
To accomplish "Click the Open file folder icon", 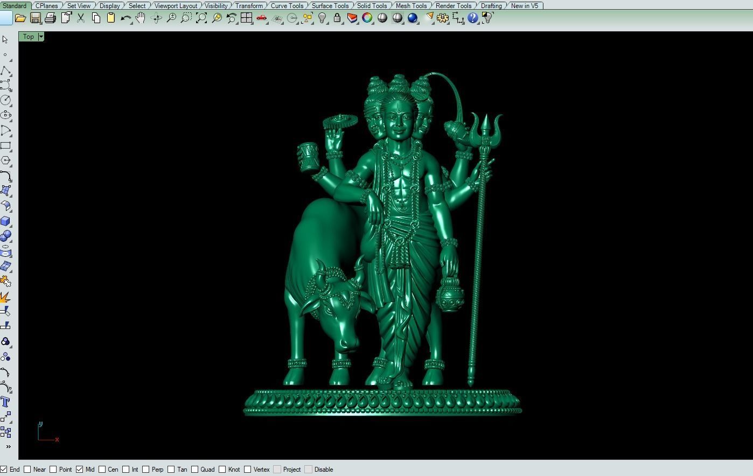I will coord(20,18).
